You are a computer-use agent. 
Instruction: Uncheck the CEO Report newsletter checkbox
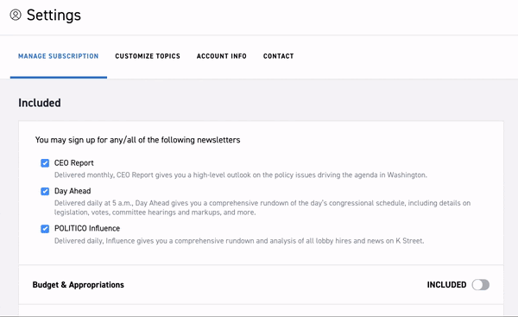pyautogui.click(x=45, y=163)
